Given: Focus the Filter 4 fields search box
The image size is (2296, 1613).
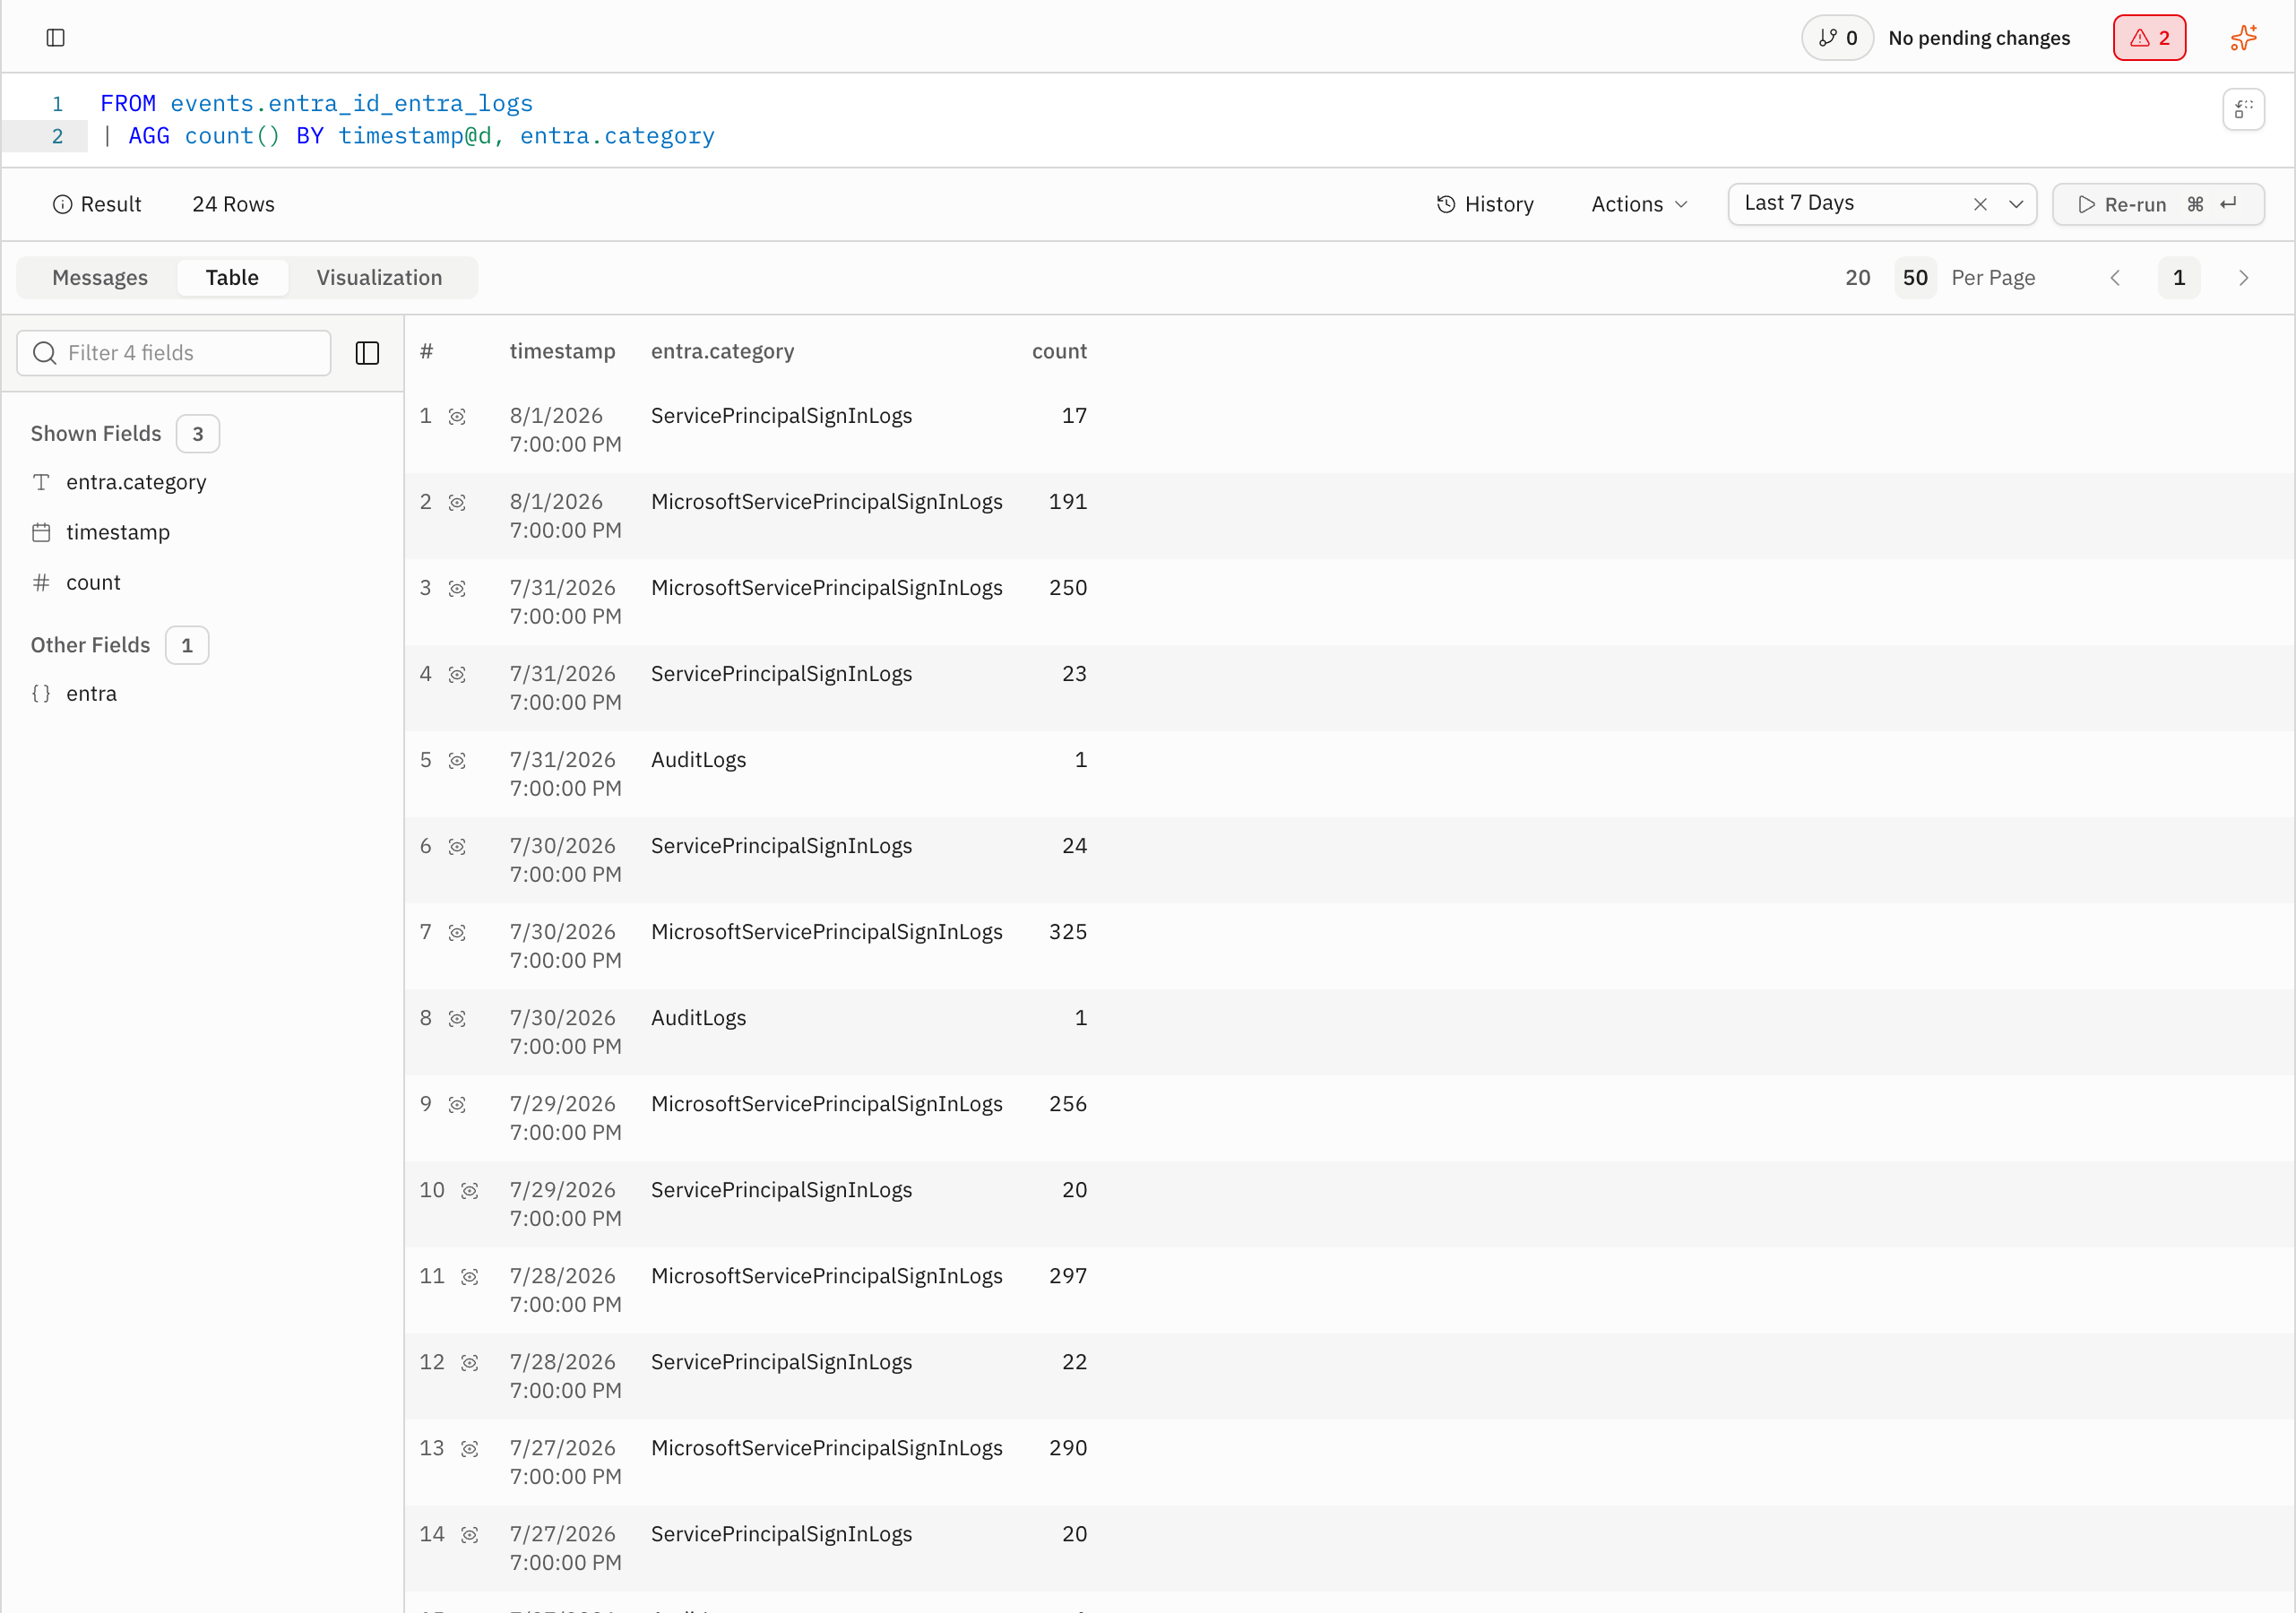Looking at the screenshot, I should 174,353.
